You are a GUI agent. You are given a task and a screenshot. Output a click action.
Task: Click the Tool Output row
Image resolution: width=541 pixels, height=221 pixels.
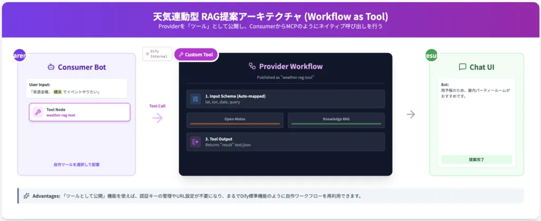[286, 142]
